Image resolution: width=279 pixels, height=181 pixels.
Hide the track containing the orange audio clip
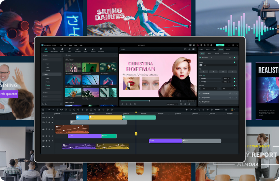coord(52,130)
